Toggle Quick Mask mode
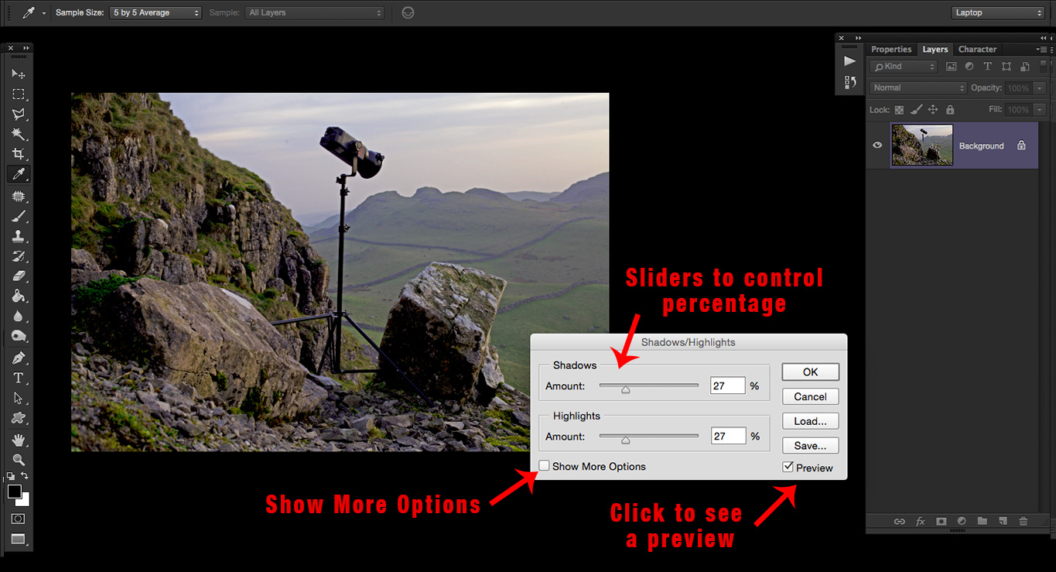Viewport: 1056px width, 572px height. (x=19, y=519)
